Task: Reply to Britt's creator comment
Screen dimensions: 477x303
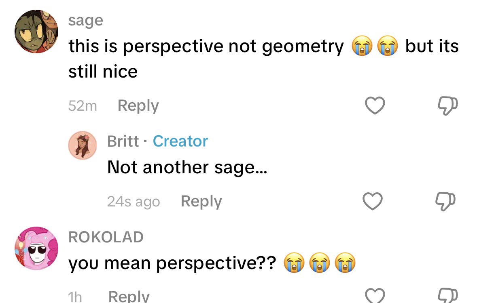Action: click(201, 202)
